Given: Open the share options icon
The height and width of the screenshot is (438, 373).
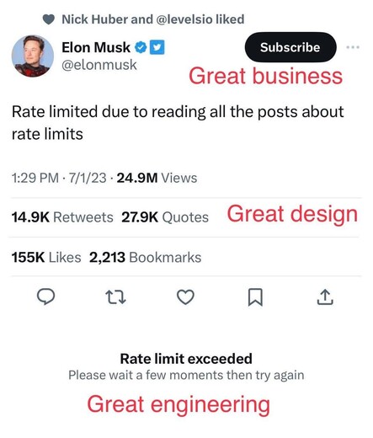Looking at the screenshot, I should pyautogui.click(x=325, y=297).
